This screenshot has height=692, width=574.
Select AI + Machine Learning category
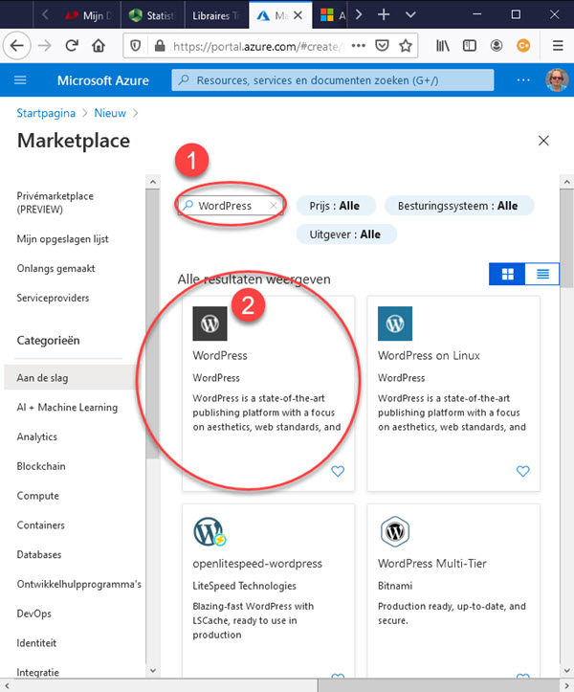click(x=67, y=408)
